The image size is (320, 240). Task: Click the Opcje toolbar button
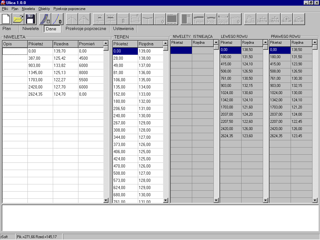[223, 19]
